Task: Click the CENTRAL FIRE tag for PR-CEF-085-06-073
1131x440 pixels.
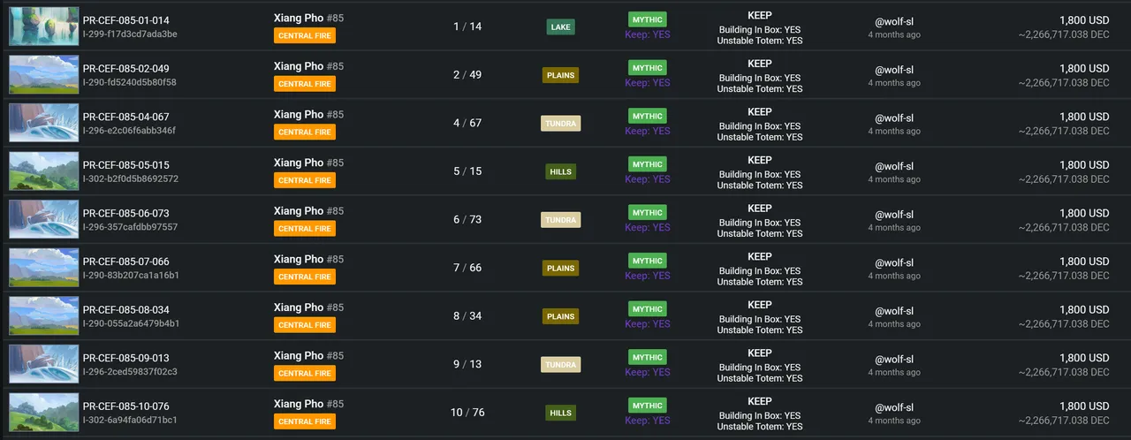Action: (305, 229)
